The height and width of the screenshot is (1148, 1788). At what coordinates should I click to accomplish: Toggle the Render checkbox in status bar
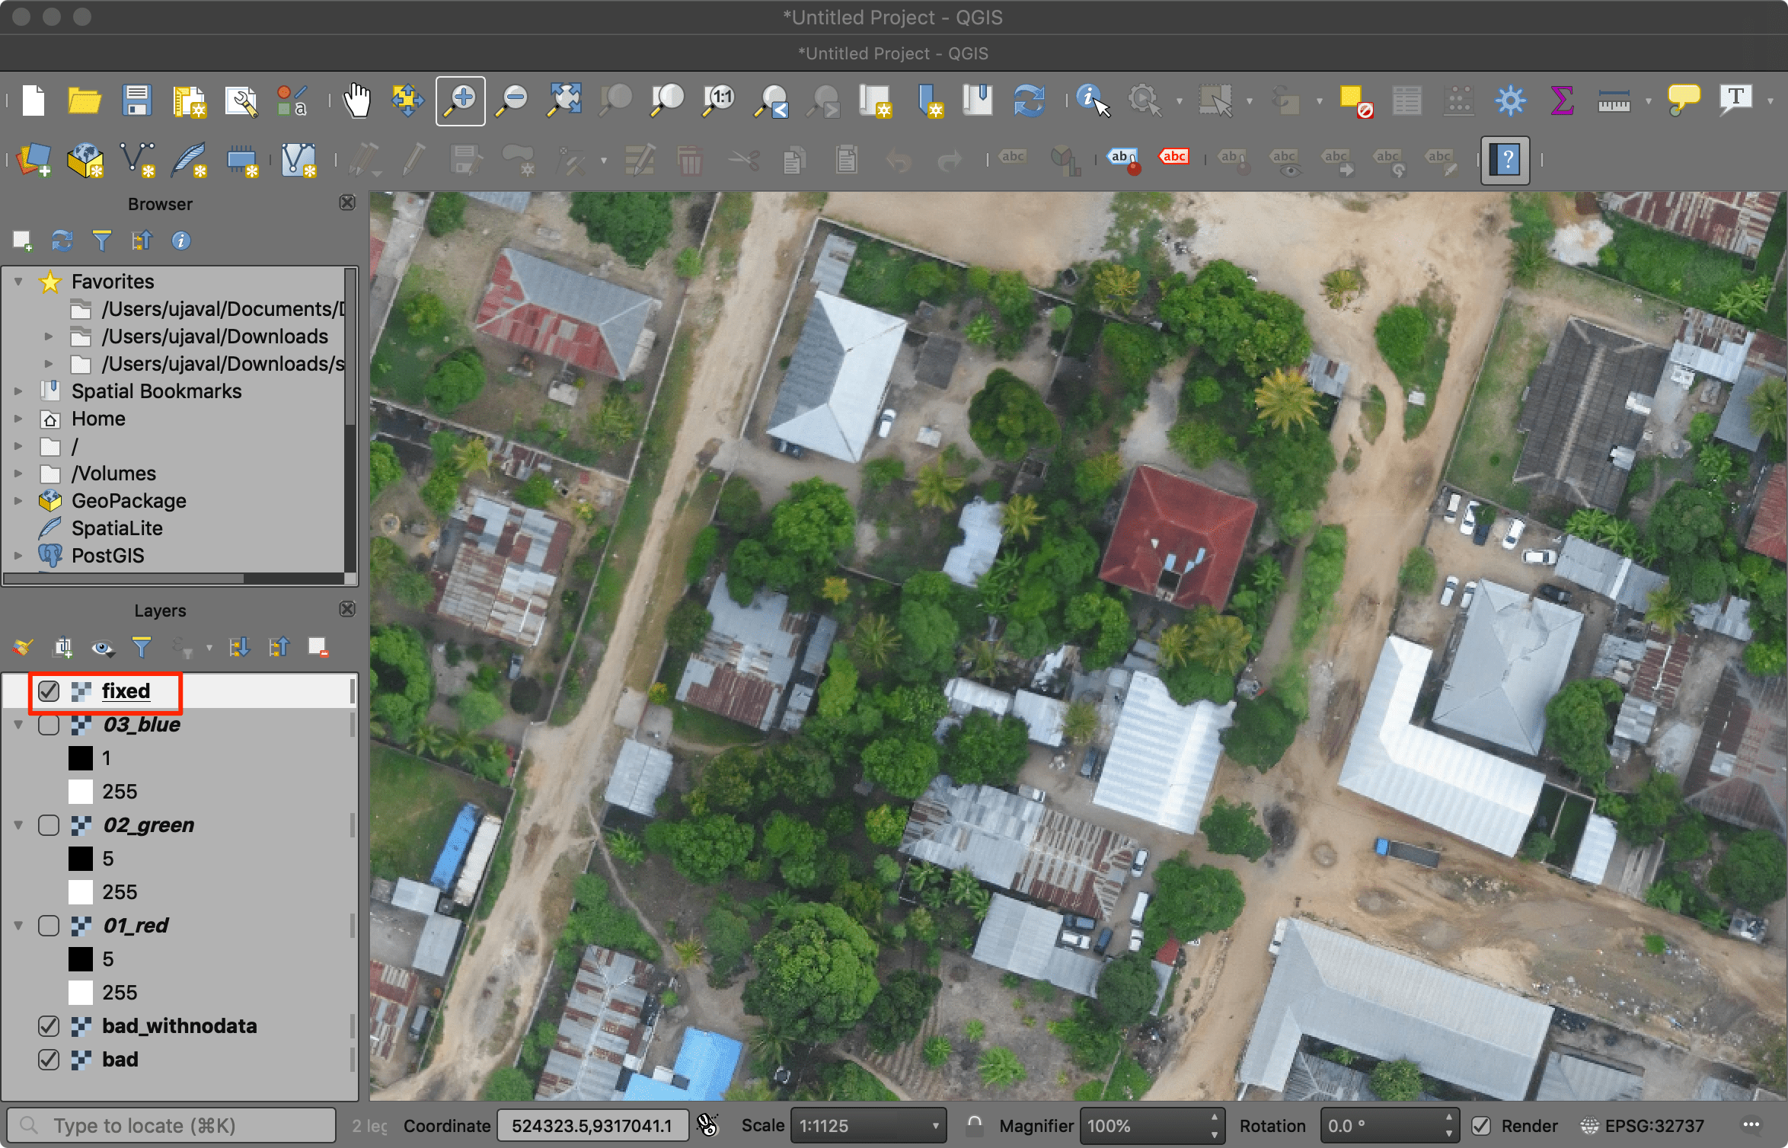1481,1126
